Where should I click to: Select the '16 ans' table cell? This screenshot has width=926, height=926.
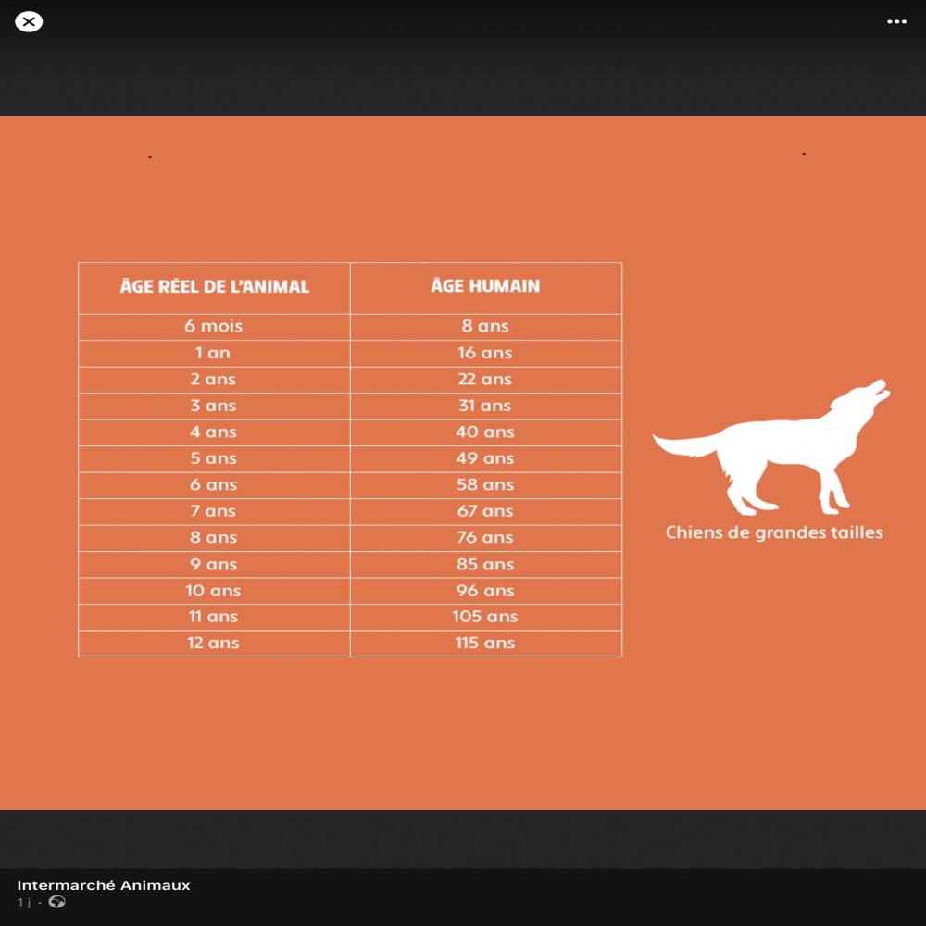[486, 354]
